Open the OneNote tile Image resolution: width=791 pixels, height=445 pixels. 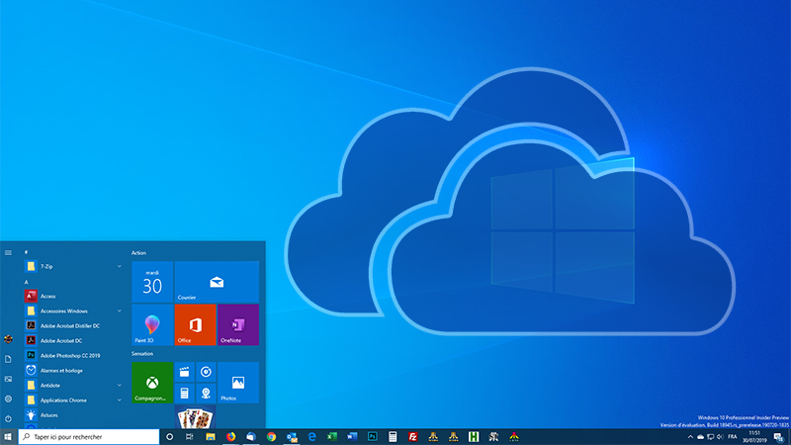(x=238, y=325)
